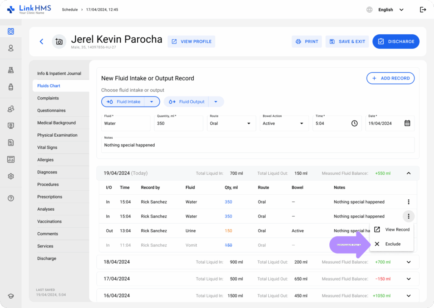Open Vital Signs in the side menu
This screenshot has width=434, height=308.
tap(47, 148)
